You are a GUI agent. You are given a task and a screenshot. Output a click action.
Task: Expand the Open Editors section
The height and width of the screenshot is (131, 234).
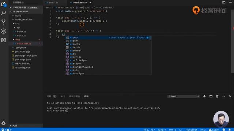[26, 7]
